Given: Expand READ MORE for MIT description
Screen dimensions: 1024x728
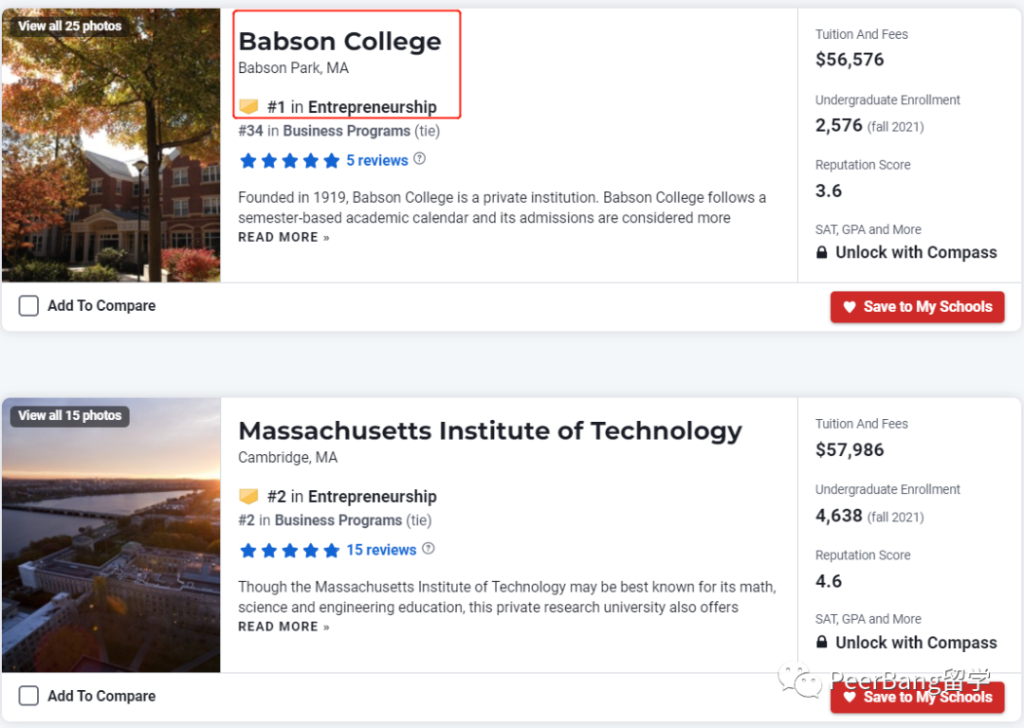Looking at the screenshot, I should click(283, 627).
